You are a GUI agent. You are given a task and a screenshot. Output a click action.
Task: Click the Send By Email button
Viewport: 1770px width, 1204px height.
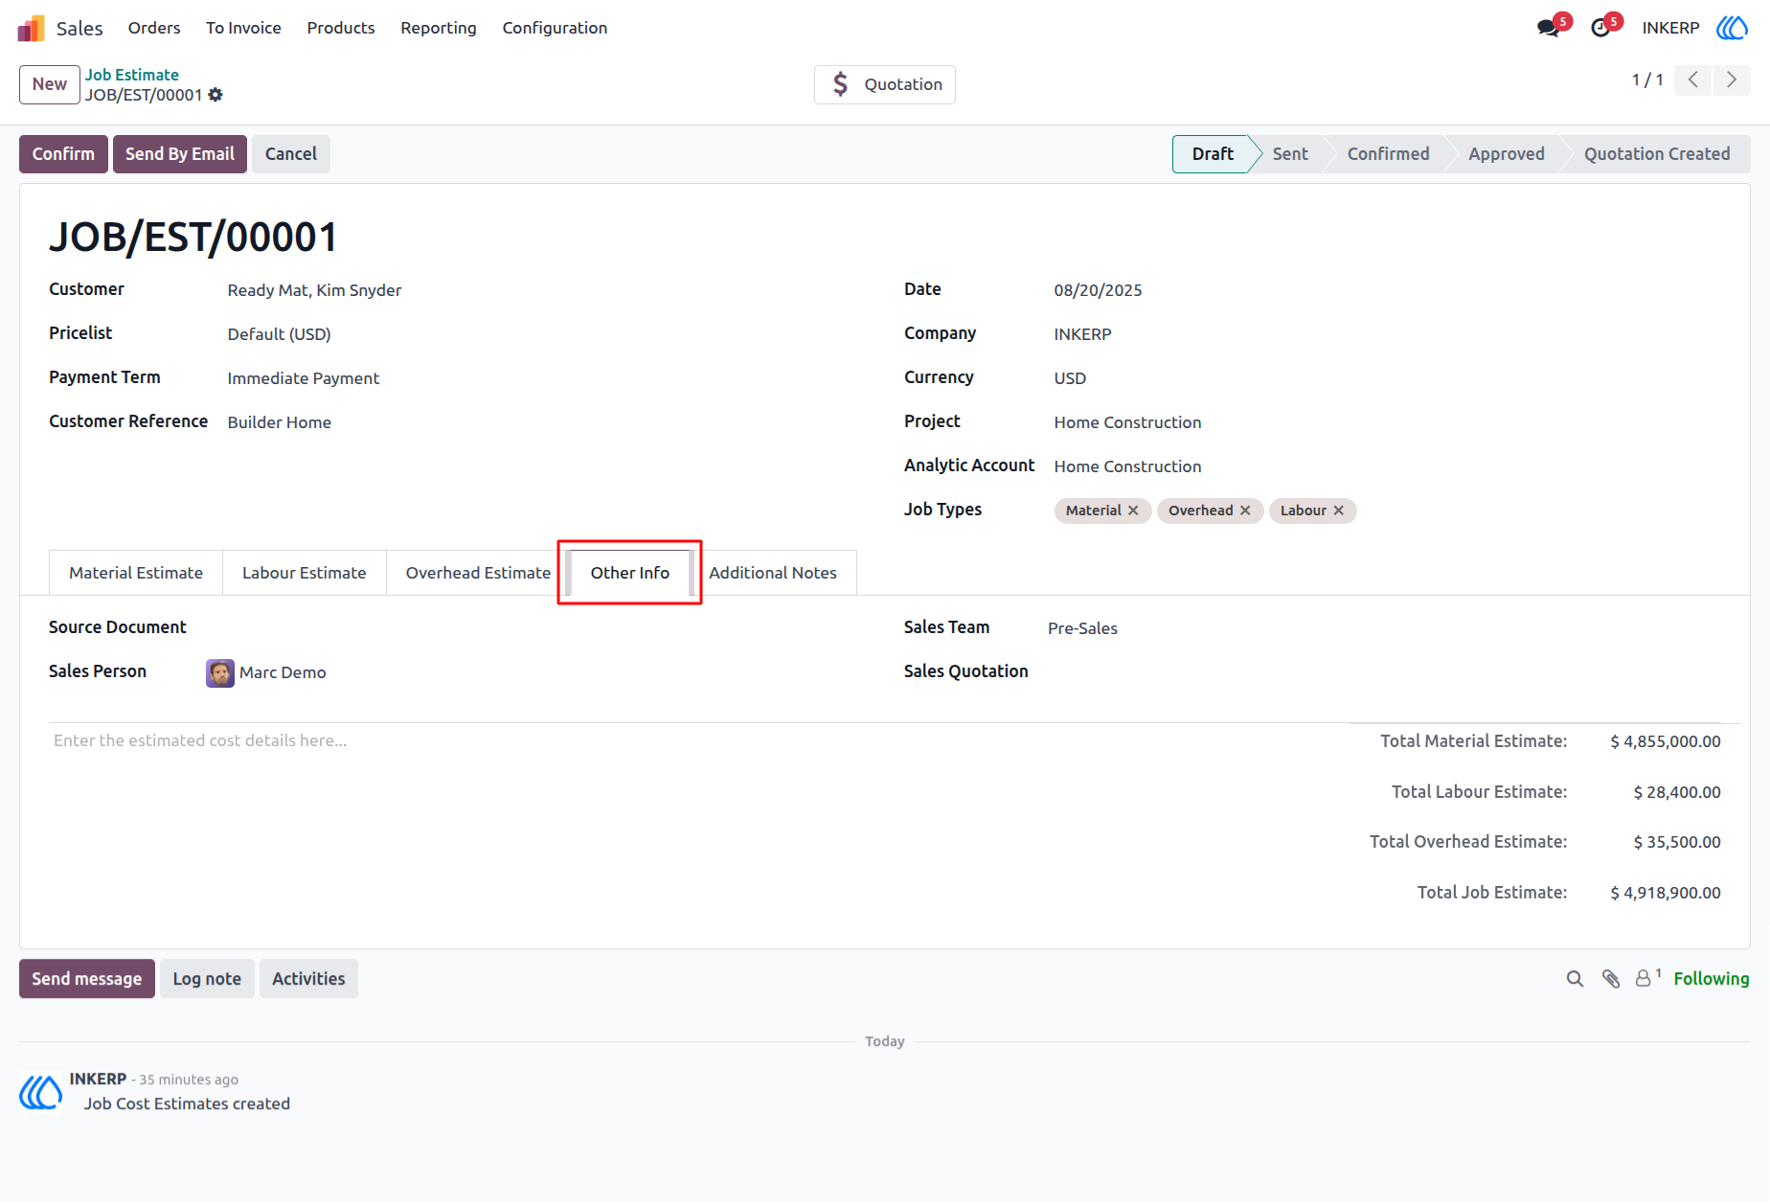pyautogui.click(x=180, y=154)
